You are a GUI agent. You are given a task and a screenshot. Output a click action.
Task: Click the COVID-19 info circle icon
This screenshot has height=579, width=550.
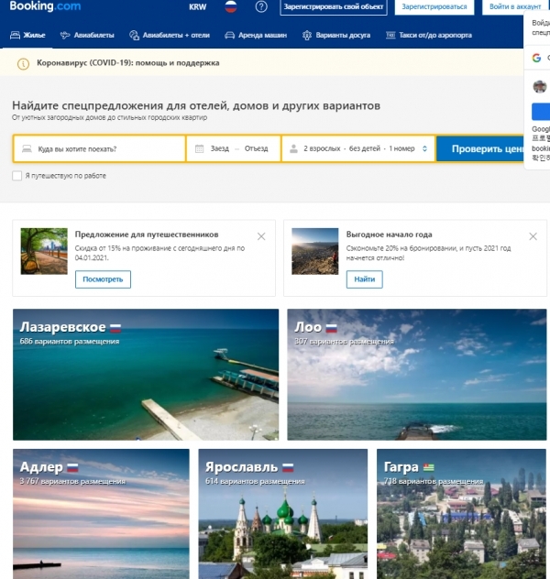pos(23,63)
